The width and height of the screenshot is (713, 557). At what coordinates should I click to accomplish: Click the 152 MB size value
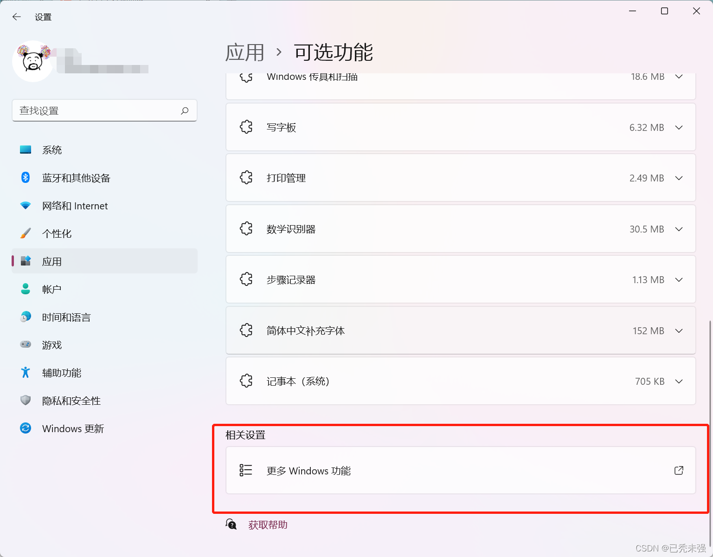[649, 331]
